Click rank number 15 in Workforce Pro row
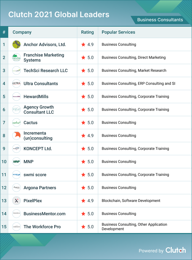Image resolution: width=192 pixels, height=260 pixels. (x=4, y=227)
